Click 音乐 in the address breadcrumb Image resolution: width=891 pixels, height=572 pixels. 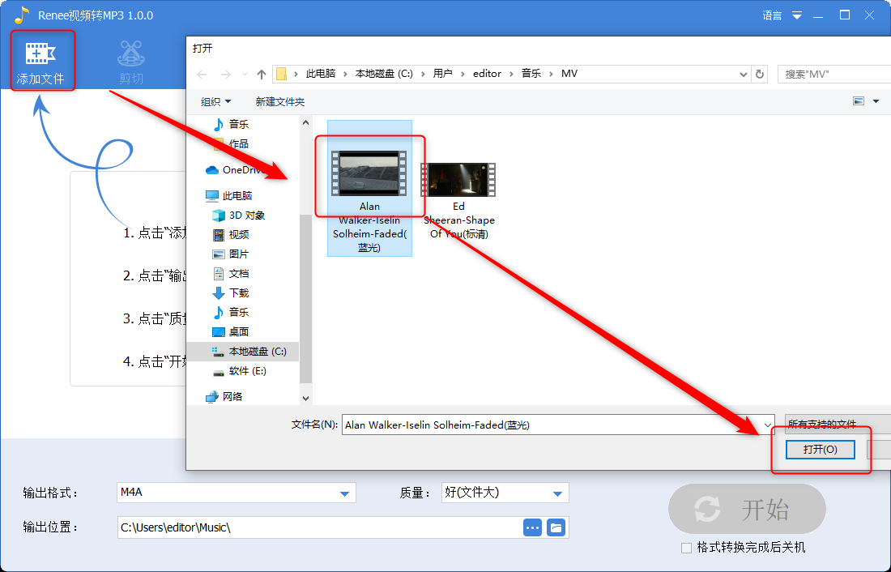click(531, 74)
